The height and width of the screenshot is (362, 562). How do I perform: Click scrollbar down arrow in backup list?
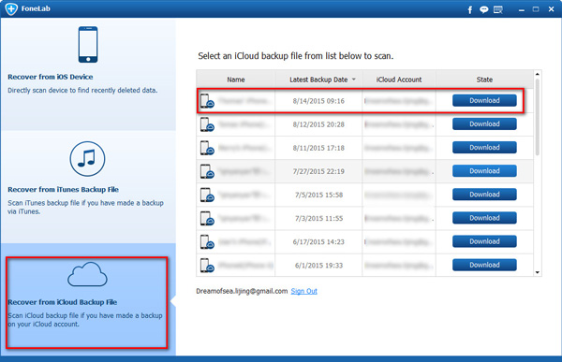point(538,272)
